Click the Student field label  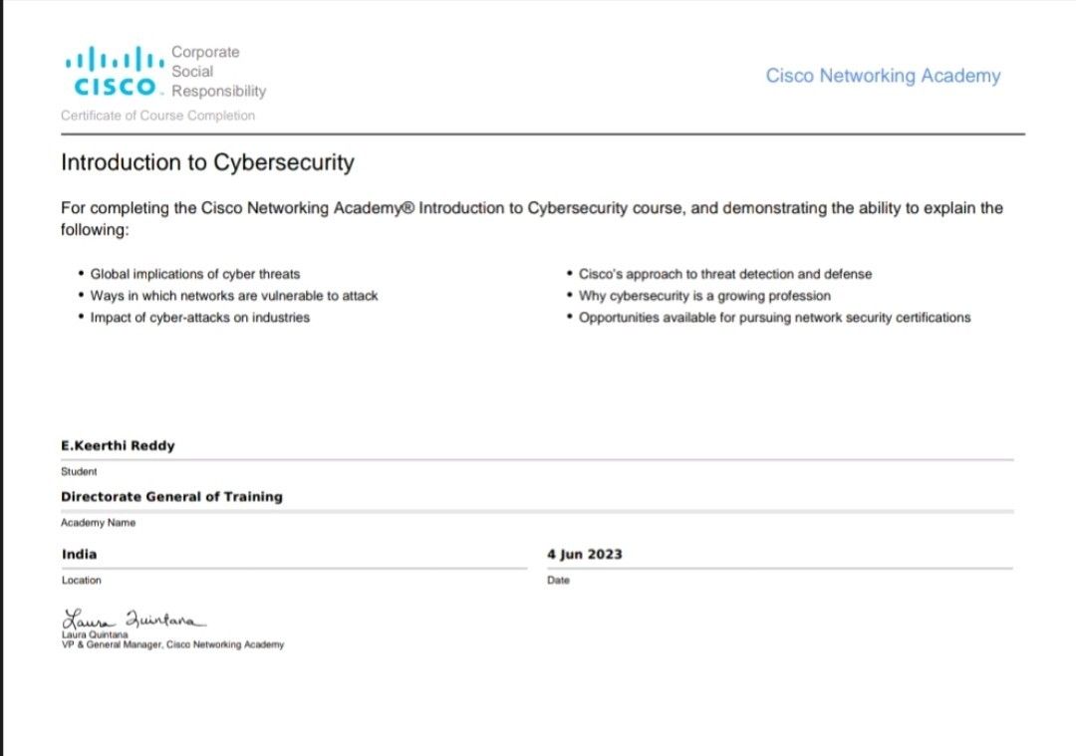pyautogui.click(x=79, y=472)
